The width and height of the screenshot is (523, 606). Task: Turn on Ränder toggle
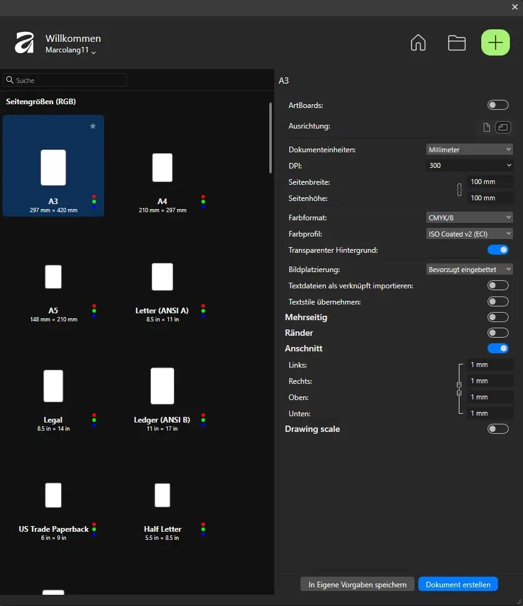pos(498,333)
